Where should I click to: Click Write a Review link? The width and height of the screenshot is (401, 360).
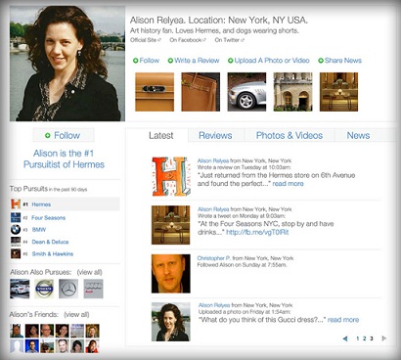[194, 61]
